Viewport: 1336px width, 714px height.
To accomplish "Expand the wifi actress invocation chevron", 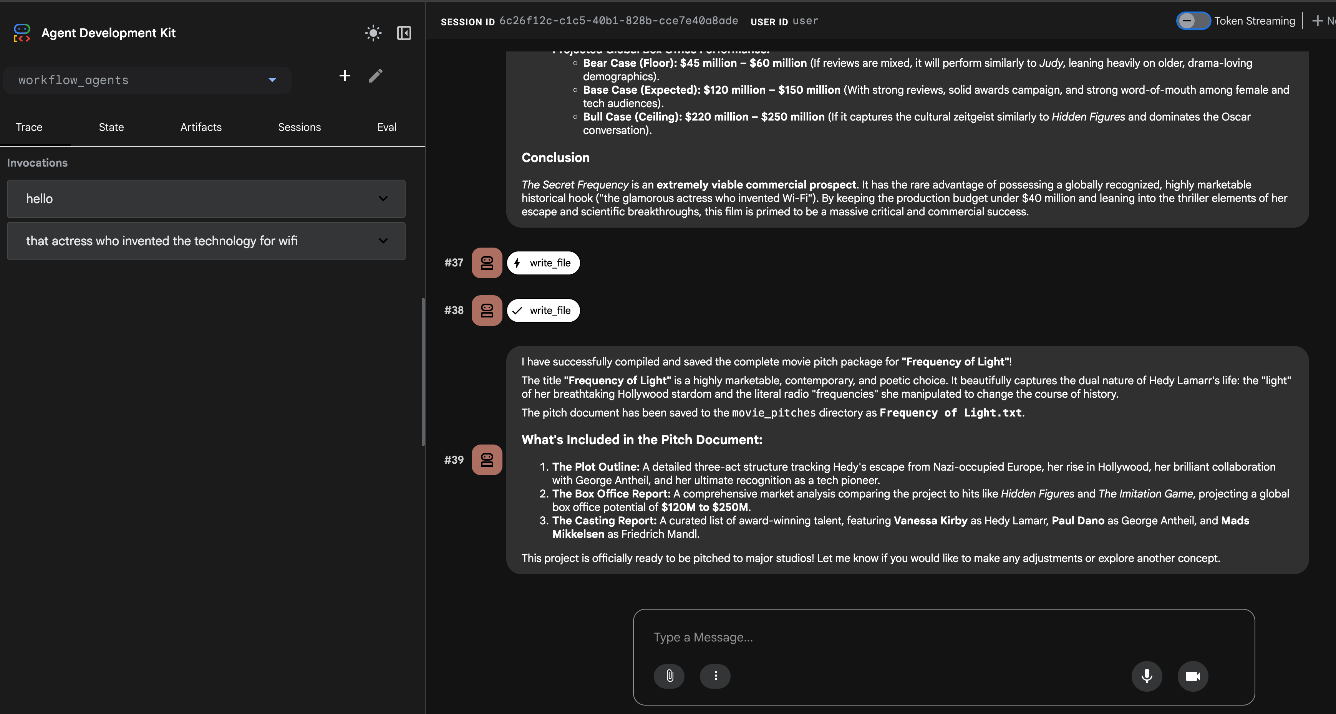I will pyautogui.click(x=383, y=240).
